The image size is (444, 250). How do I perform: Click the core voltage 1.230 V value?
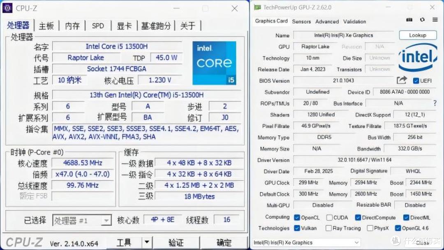[160, 80]
